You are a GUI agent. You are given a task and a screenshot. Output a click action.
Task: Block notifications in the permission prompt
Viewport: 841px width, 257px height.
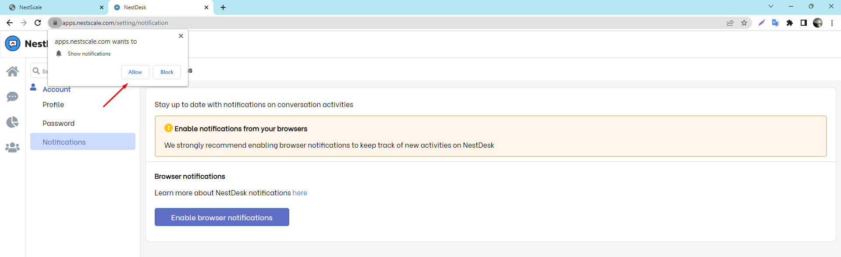tap(167, 72)
